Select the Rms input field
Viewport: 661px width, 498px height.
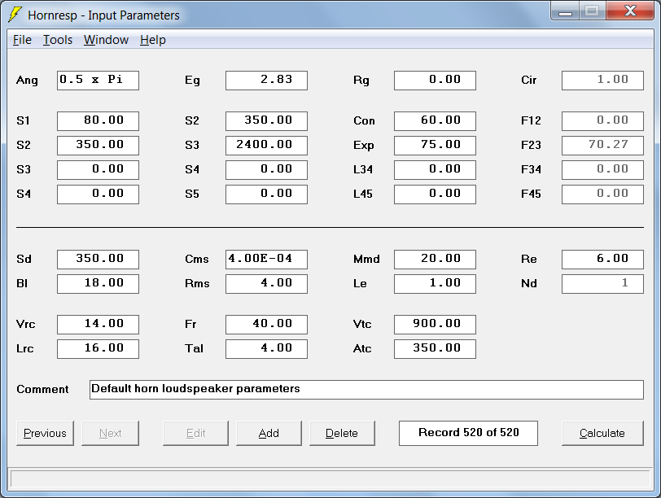pyautogui.click(x=266, y=283)
